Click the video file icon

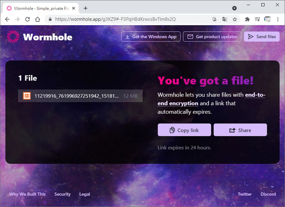point(27,96)
